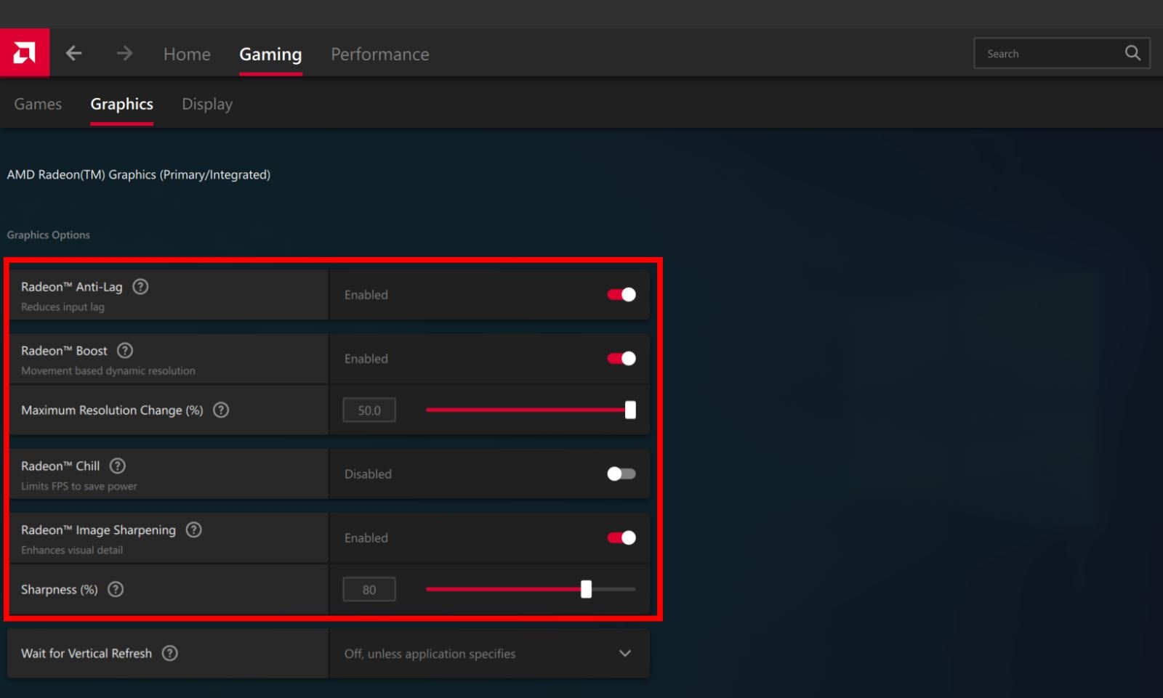Click the back navigation arrow
The width and height of the screenshot is (1163, 698).
73,53
